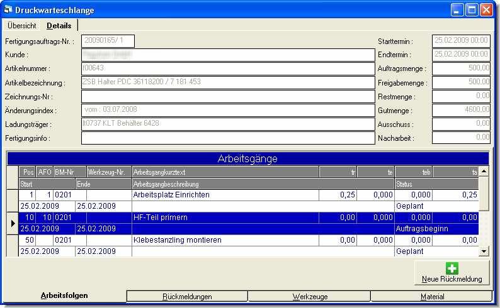Click the Druckwarteschlange title bar icon
This screenshot has height=308, width=500.
coord(8,10)
